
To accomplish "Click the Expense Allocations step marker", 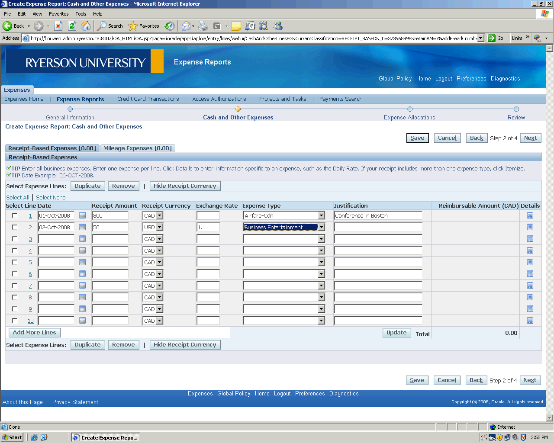I will (x=410, y=109).
